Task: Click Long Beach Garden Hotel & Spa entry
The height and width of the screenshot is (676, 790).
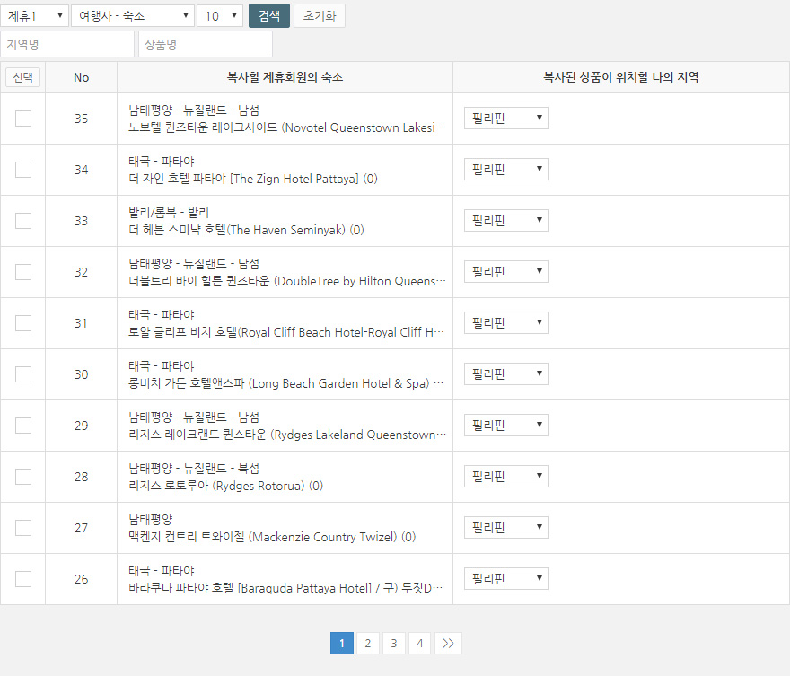Action: click(285, 384)
